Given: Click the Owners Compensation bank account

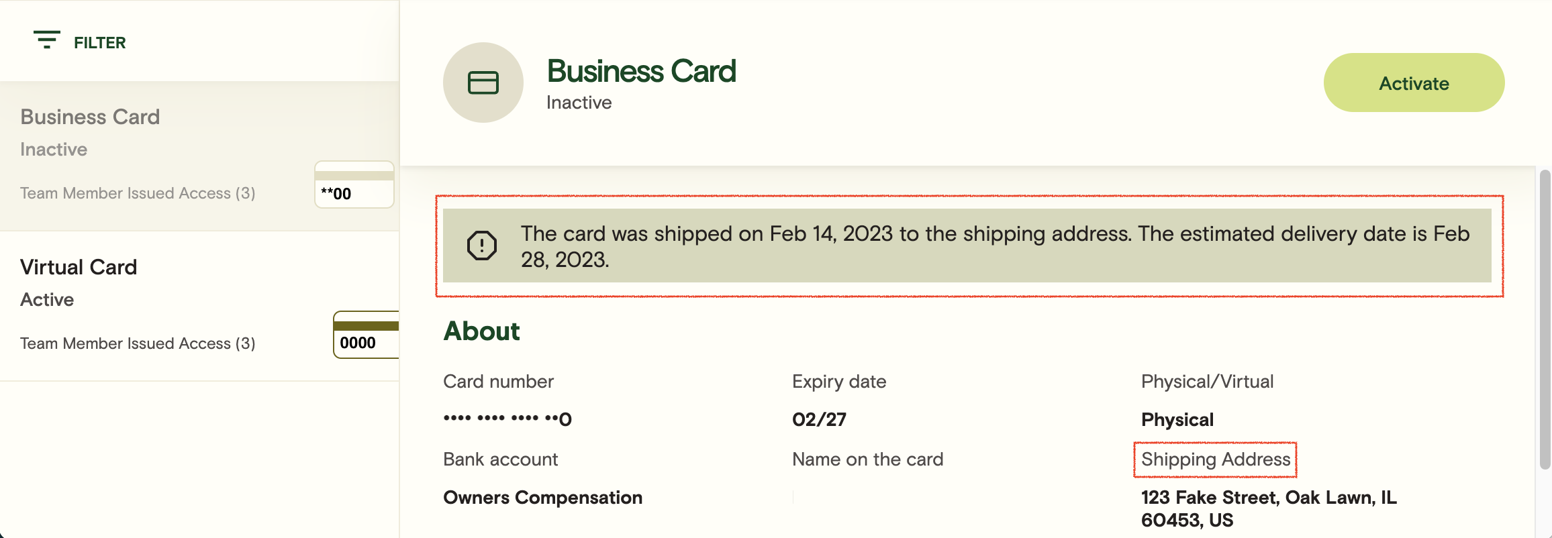Looking at the screenshot, I should tap(542, 497).
